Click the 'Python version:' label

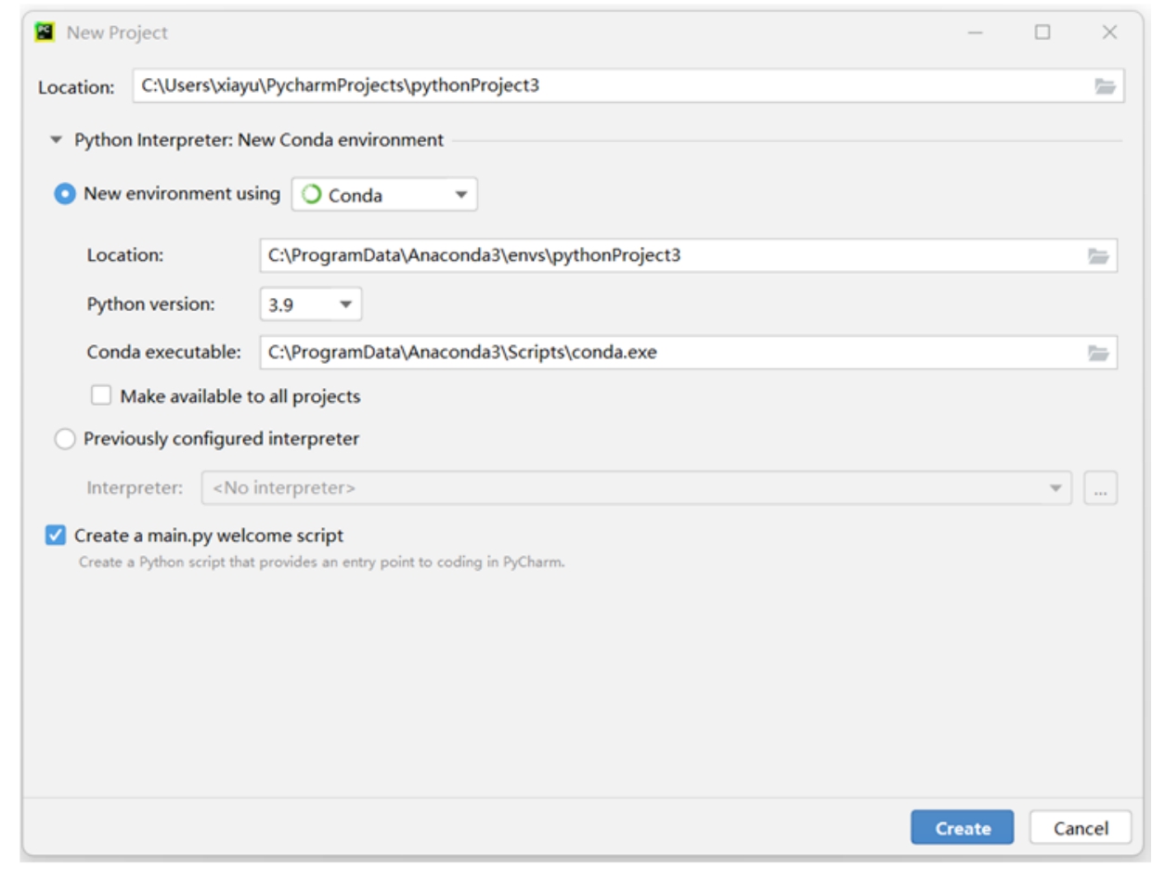[150, 304]
